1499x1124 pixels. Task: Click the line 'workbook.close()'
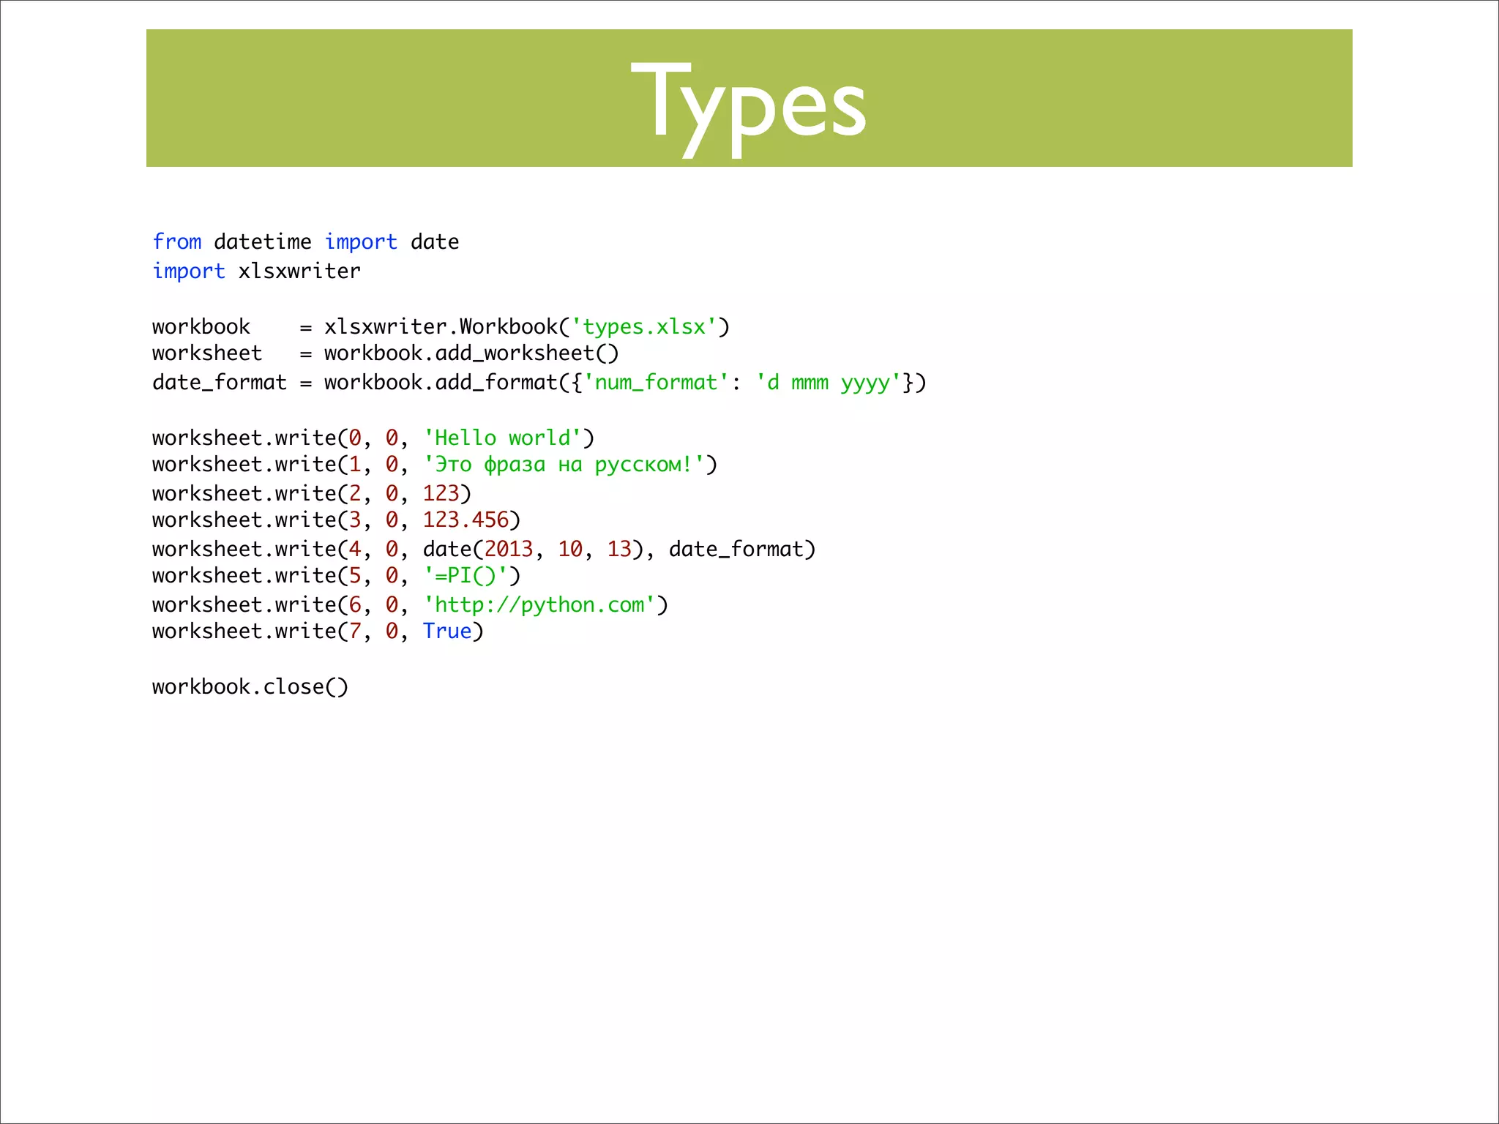point(250,686)
